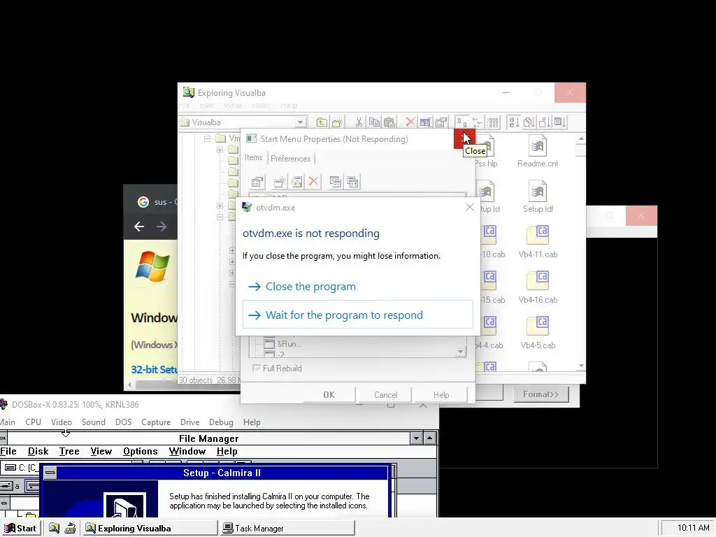Switch Explorer to Large Icons view
The width and height of the screenshot is (716, 537).
[x=461, y=122]
